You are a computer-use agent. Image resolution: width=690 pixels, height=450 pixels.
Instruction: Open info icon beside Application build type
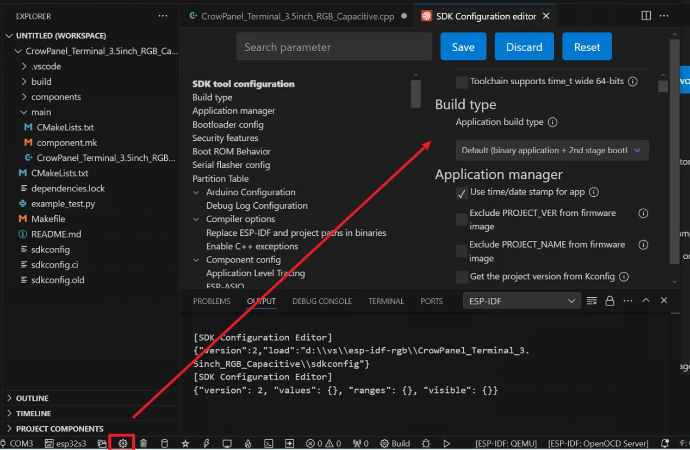tap(552, 122)
